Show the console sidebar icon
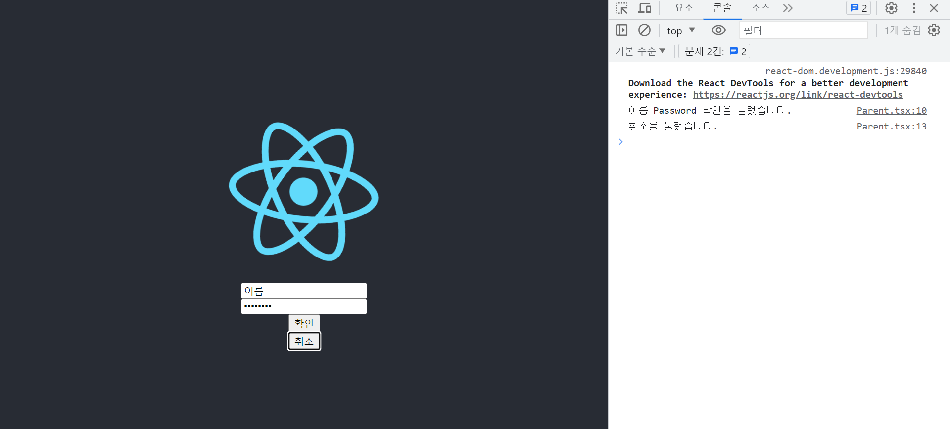950x429 pixels. pyautogui.click(x=622, y=30)
